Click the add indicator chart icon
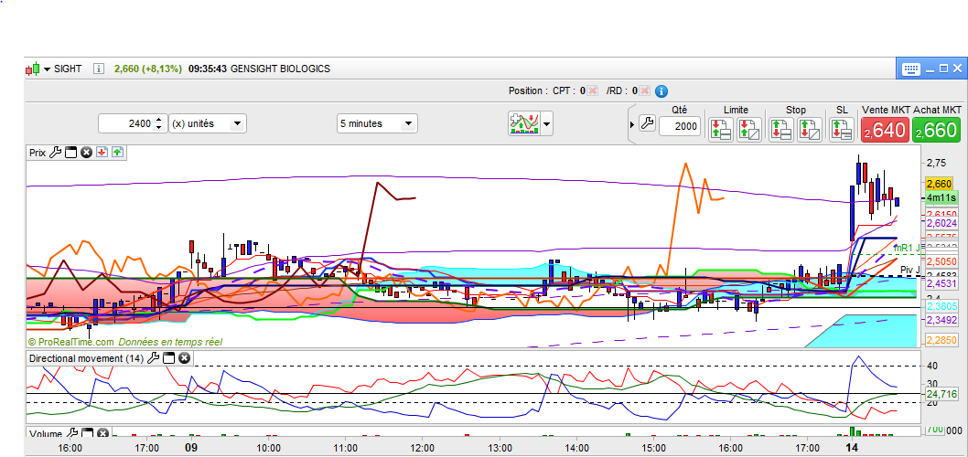Viewport: 968px width, 457px height. pyautogui.click(x=523, y=123)
